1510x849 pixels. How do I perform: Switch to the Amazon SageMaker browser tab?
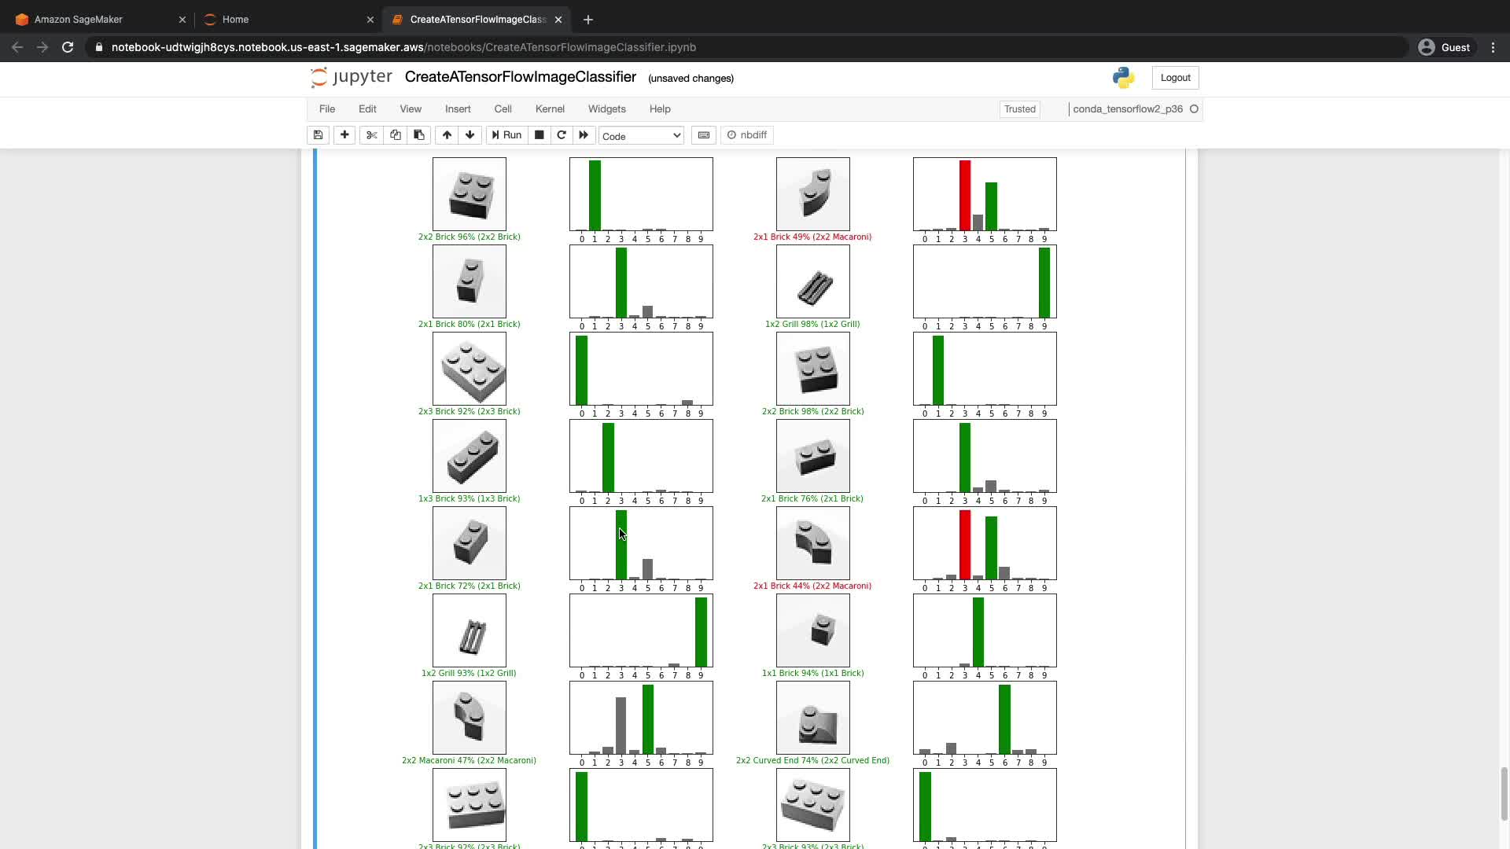coord(79,20)
